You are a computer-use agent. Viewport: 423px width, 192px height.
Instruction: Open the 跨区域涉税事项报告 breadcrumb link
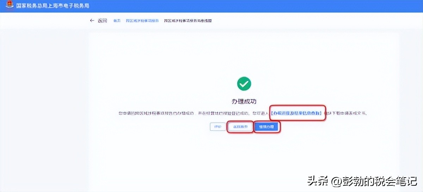pos(143,21)
